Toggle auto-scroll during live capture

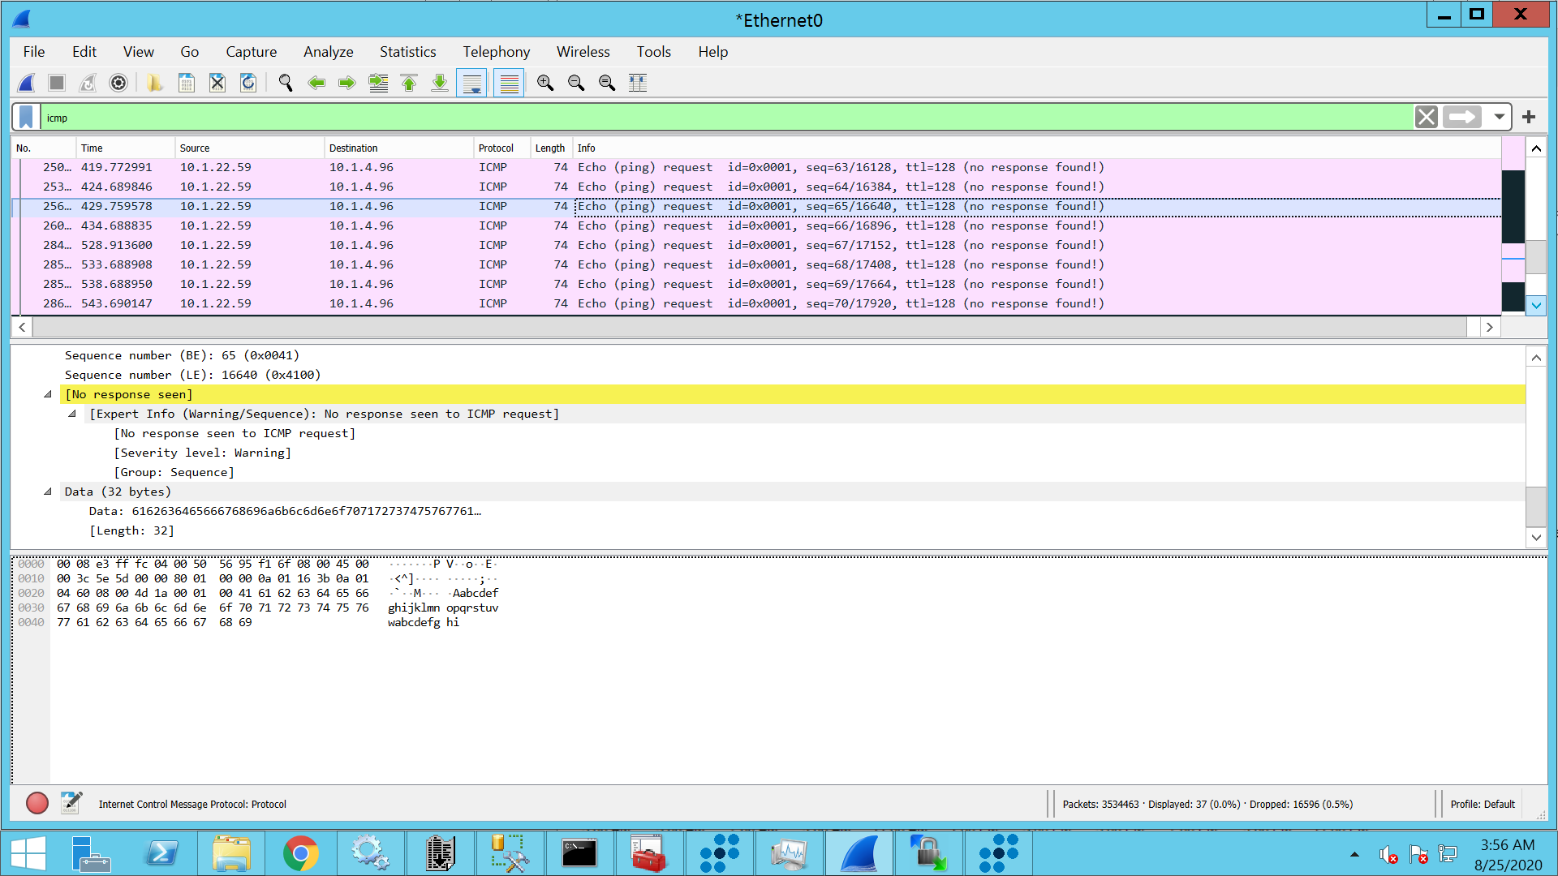point(471,83)
